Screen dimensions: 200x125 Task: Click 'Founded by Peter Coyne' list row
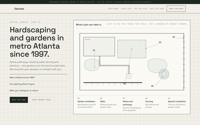tap(38, 84)
